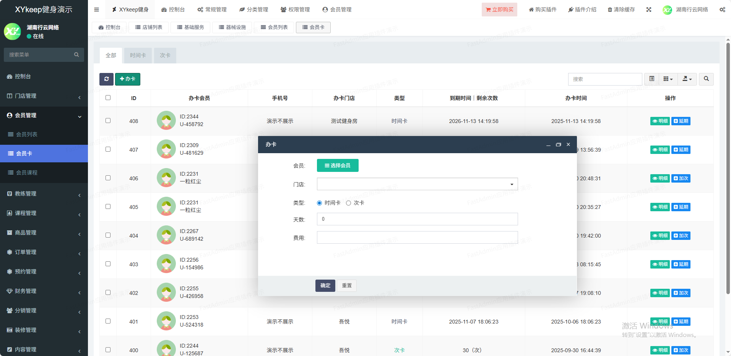Select the 时间卡 radio button
The height and width of the screenshot is (356, 731).
[x=320, y=203]
